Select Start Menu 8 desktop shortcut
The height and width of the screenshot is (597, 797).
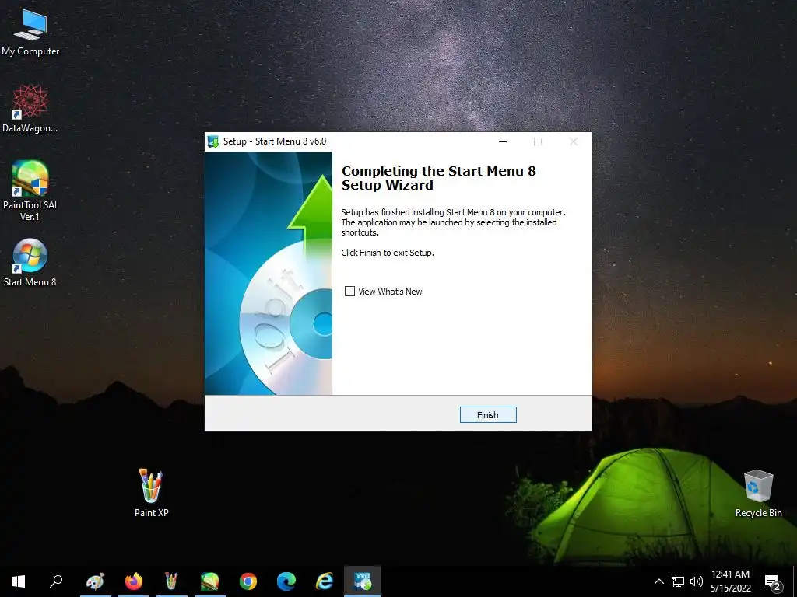point(30,263)
